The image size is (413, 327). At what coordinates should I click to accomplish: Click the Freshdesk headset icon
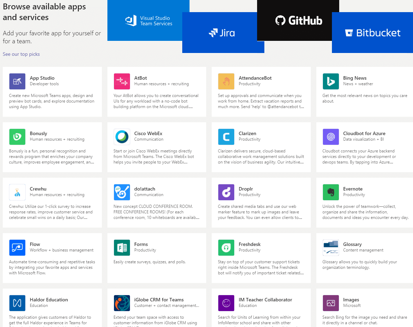coord(226,247)
